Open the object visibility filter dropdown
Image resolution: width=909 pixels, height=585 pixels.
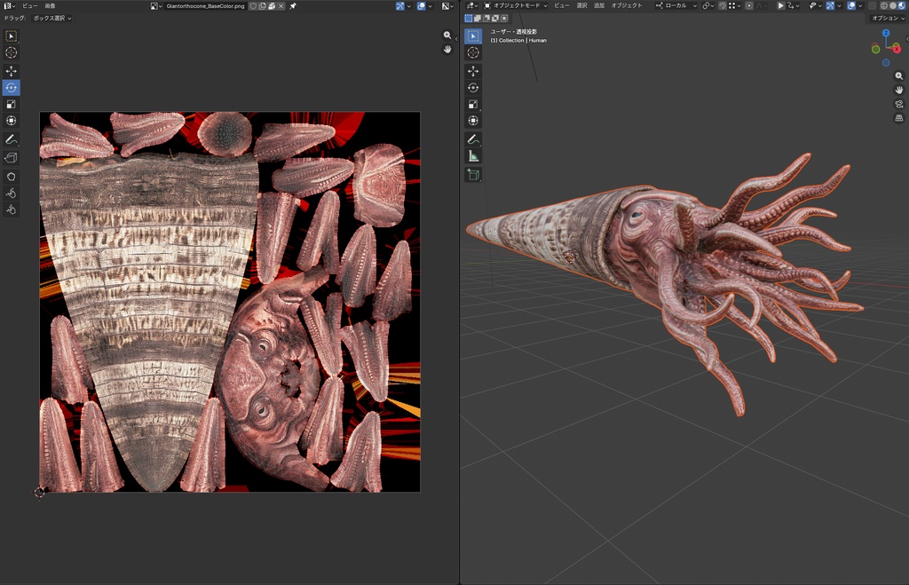[x=815, y=6]
